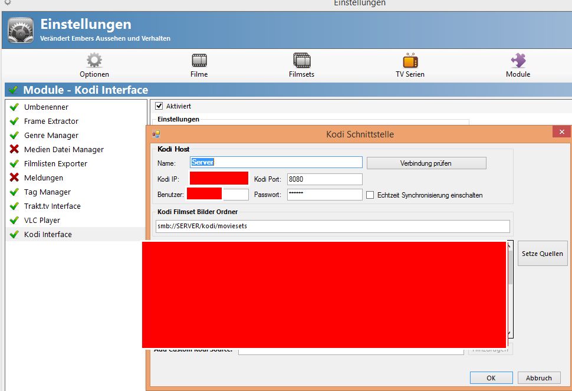Open the Optionen settings section
The image size is (572, 391).
pyautogui.click(x=94, y=65)
